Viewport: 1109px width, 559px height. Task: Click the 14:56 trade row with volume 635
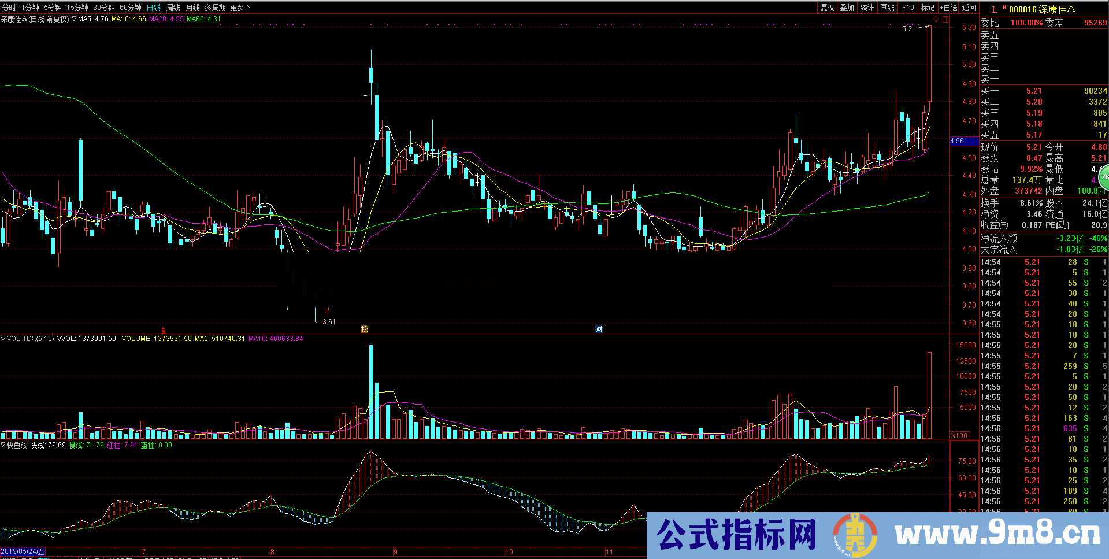[x=1044, y=429]
